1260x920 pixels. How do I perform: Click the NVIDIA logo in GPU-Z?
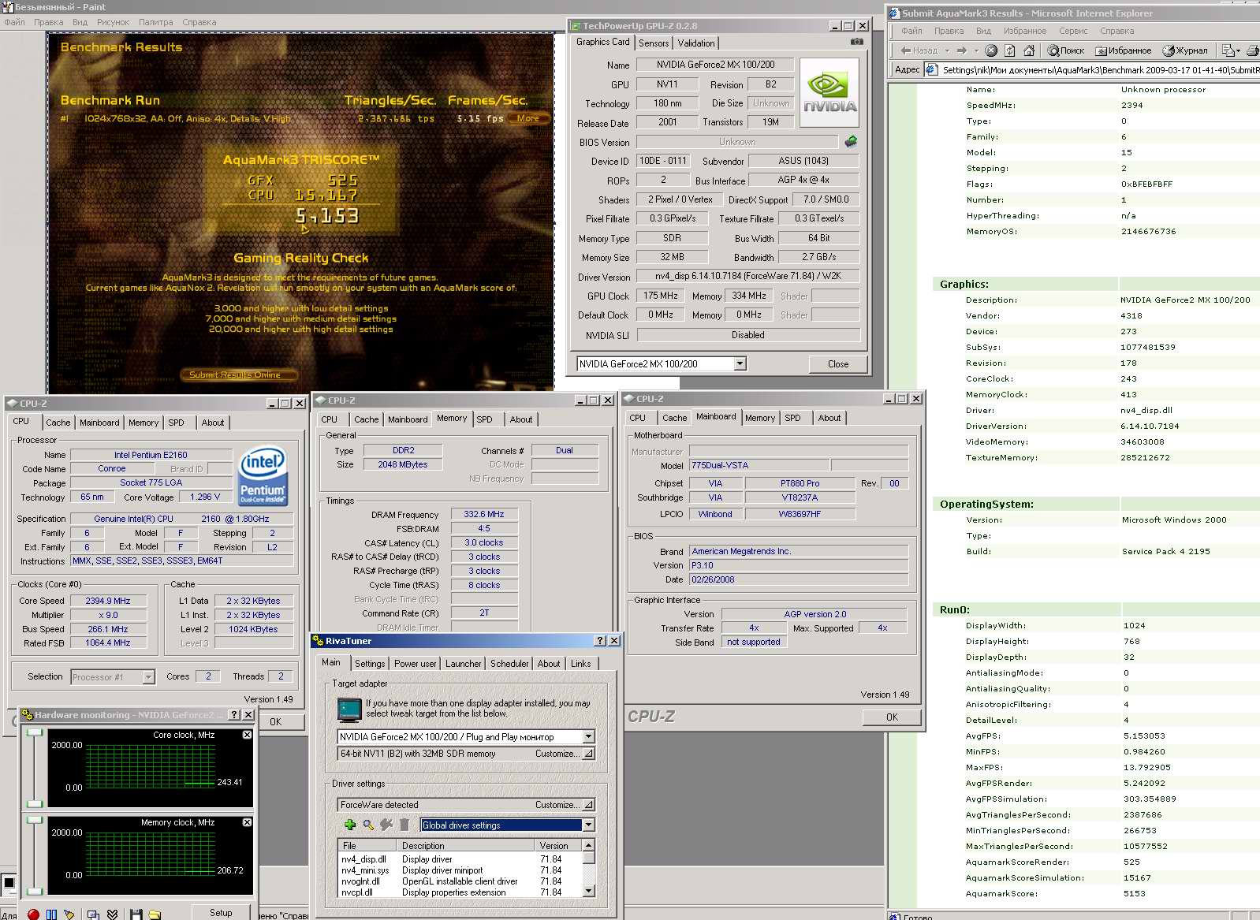(829, 92)
